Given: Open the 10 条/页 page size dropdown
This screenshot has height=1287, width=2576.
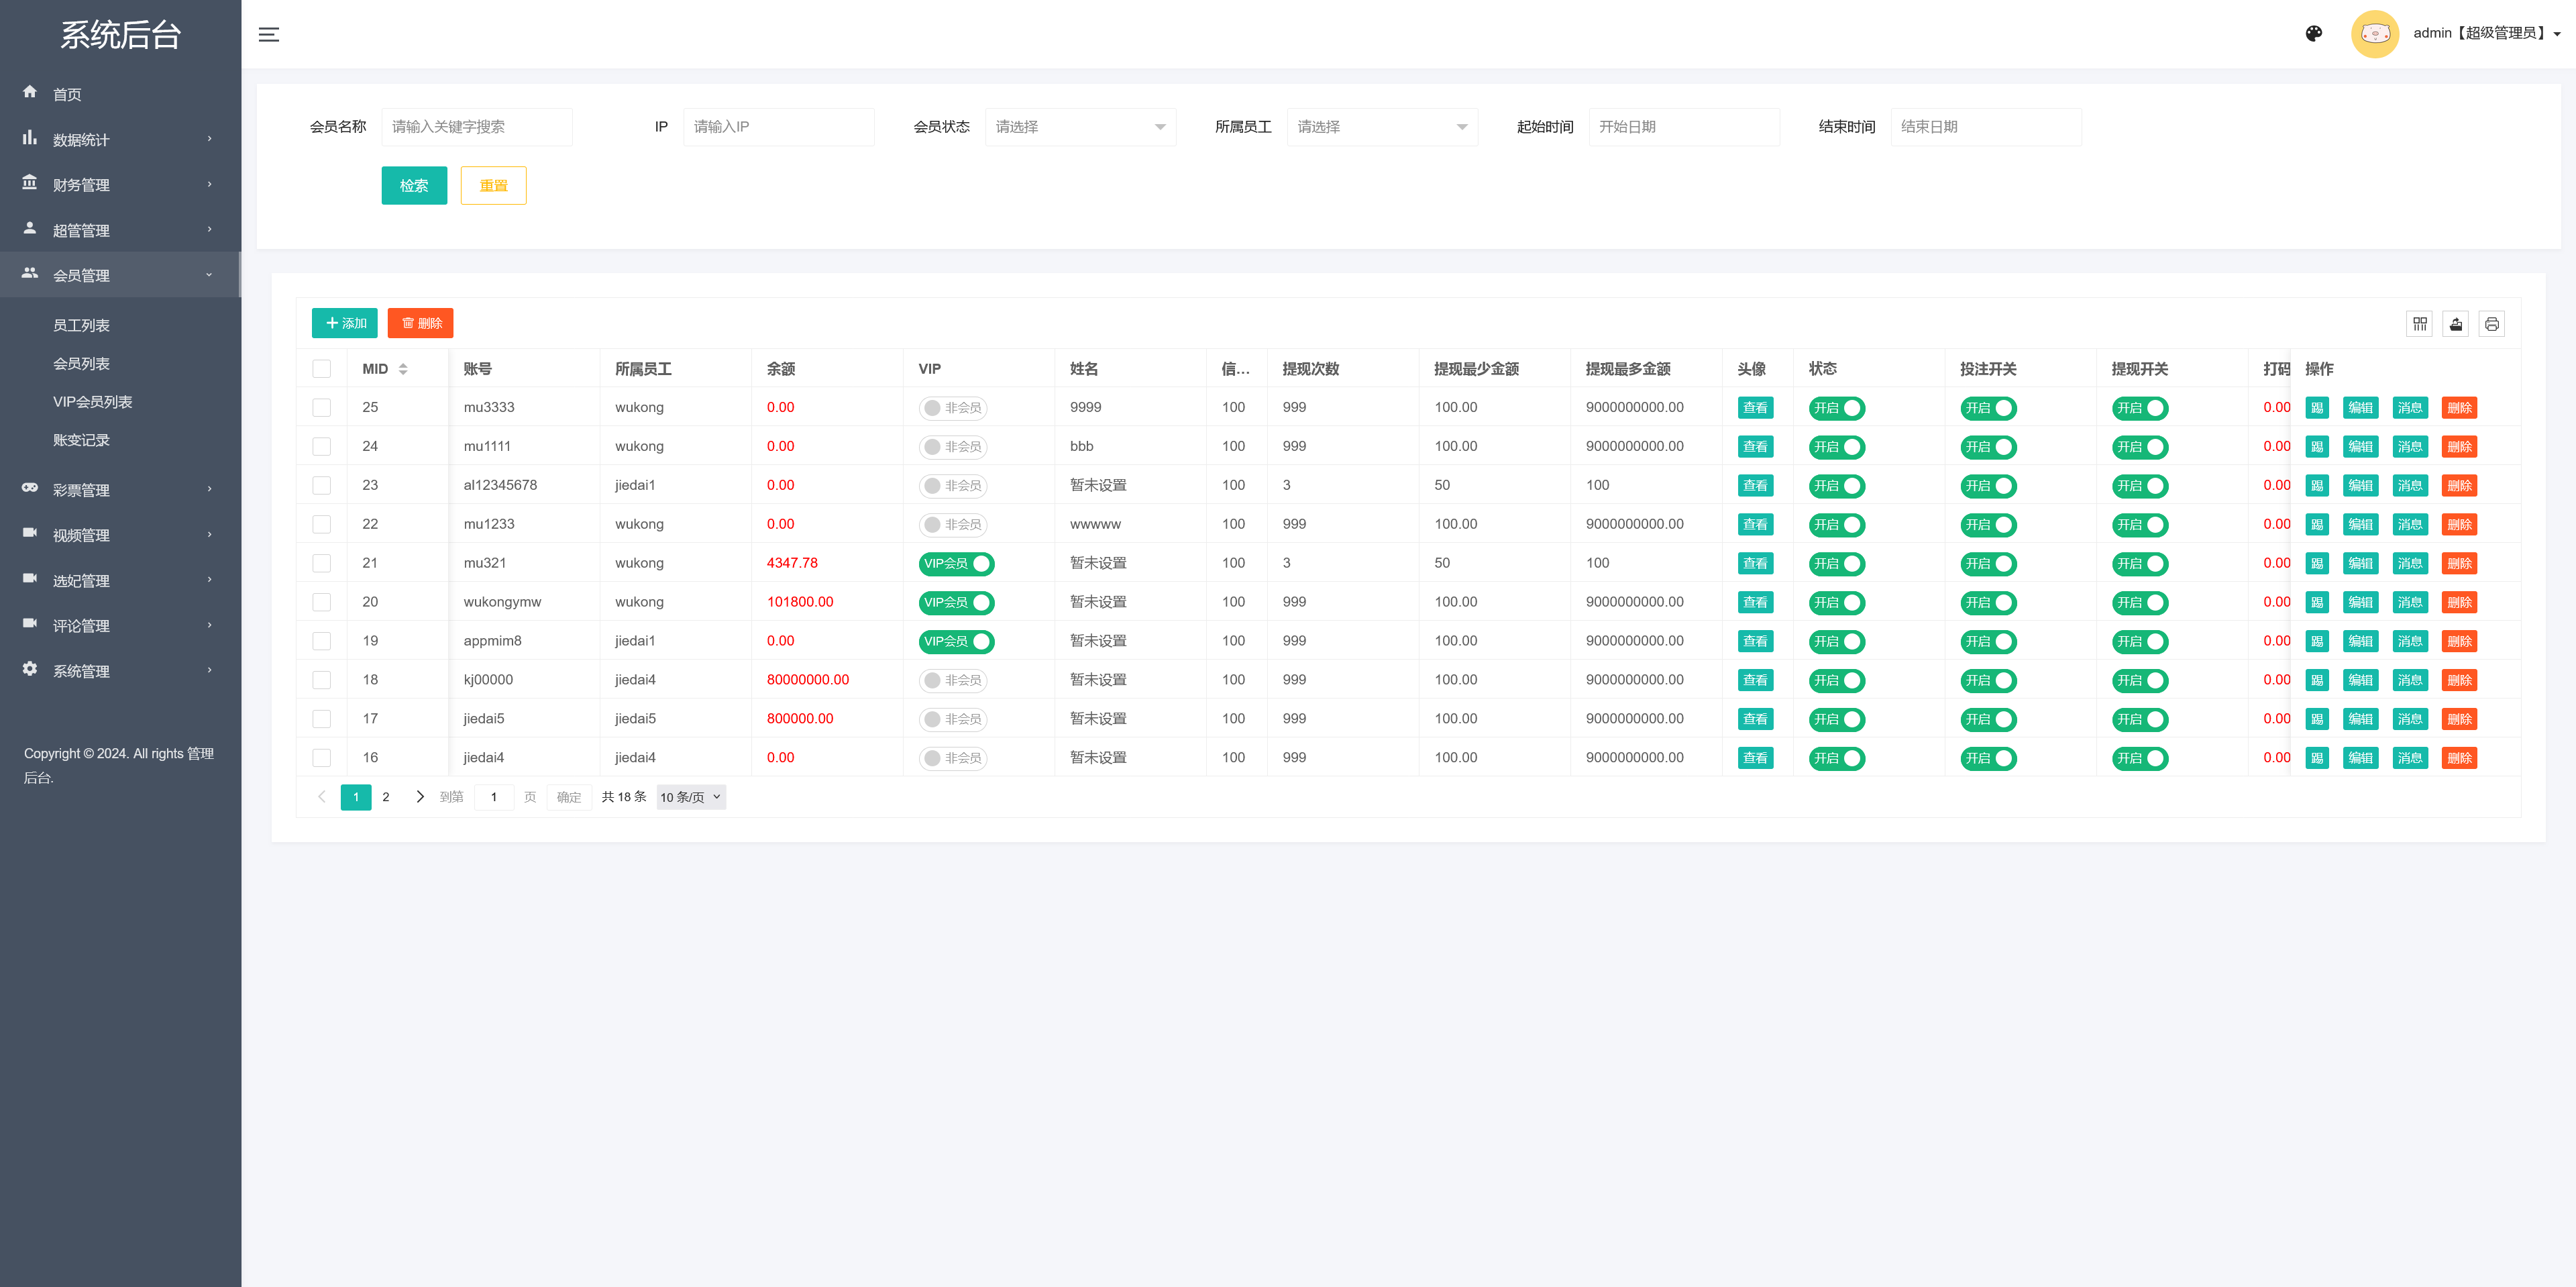Looking at the screenshot, I should pos(690,797).
